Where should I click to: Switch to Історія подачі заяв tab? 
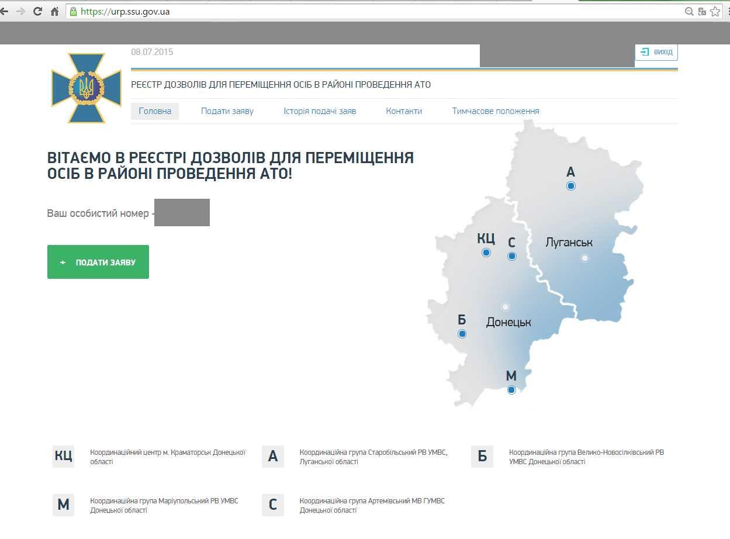pyautogui.click(x=320, y=111)
